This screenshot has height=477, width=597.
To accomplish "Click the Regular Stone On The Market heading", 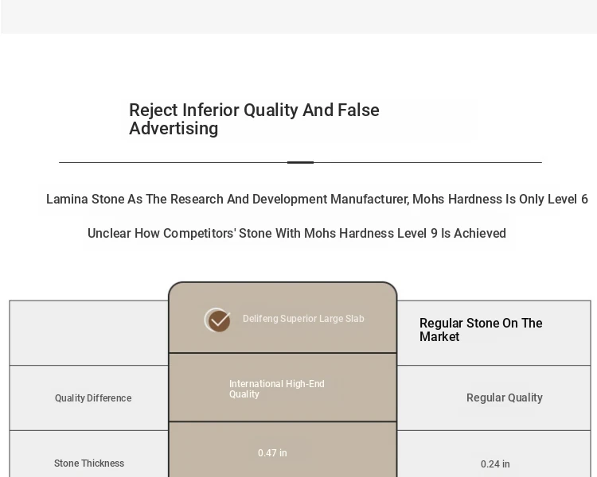I will [x=481, y=330].
